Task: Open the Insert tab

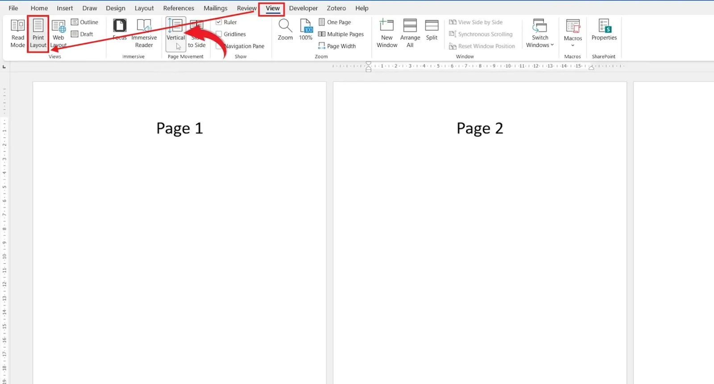Action: (x=65, y=8)
